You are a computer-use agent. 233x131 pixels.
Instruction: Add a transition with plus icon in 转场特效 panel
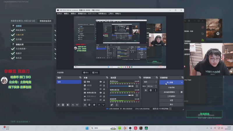pos(146,90)
